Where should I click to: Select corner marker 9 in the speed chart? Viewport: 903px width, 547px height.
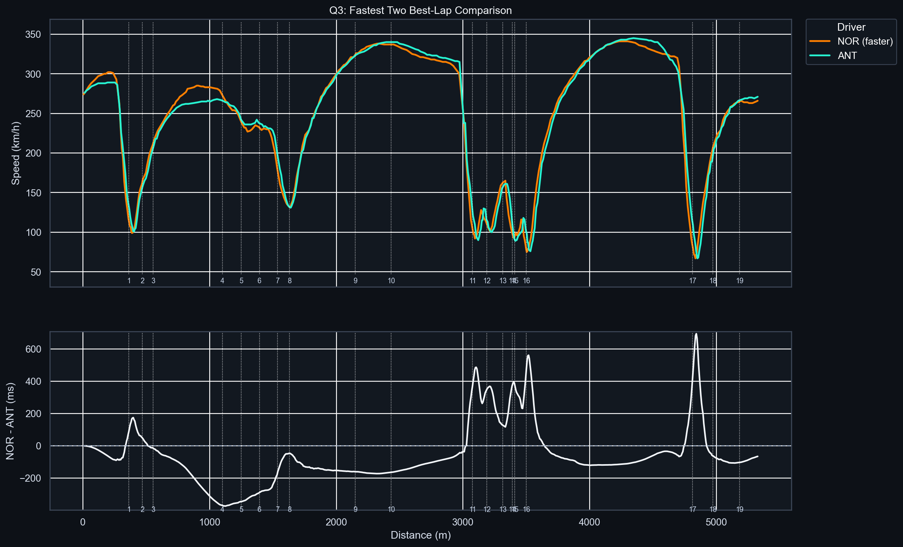tap(356, 281)
